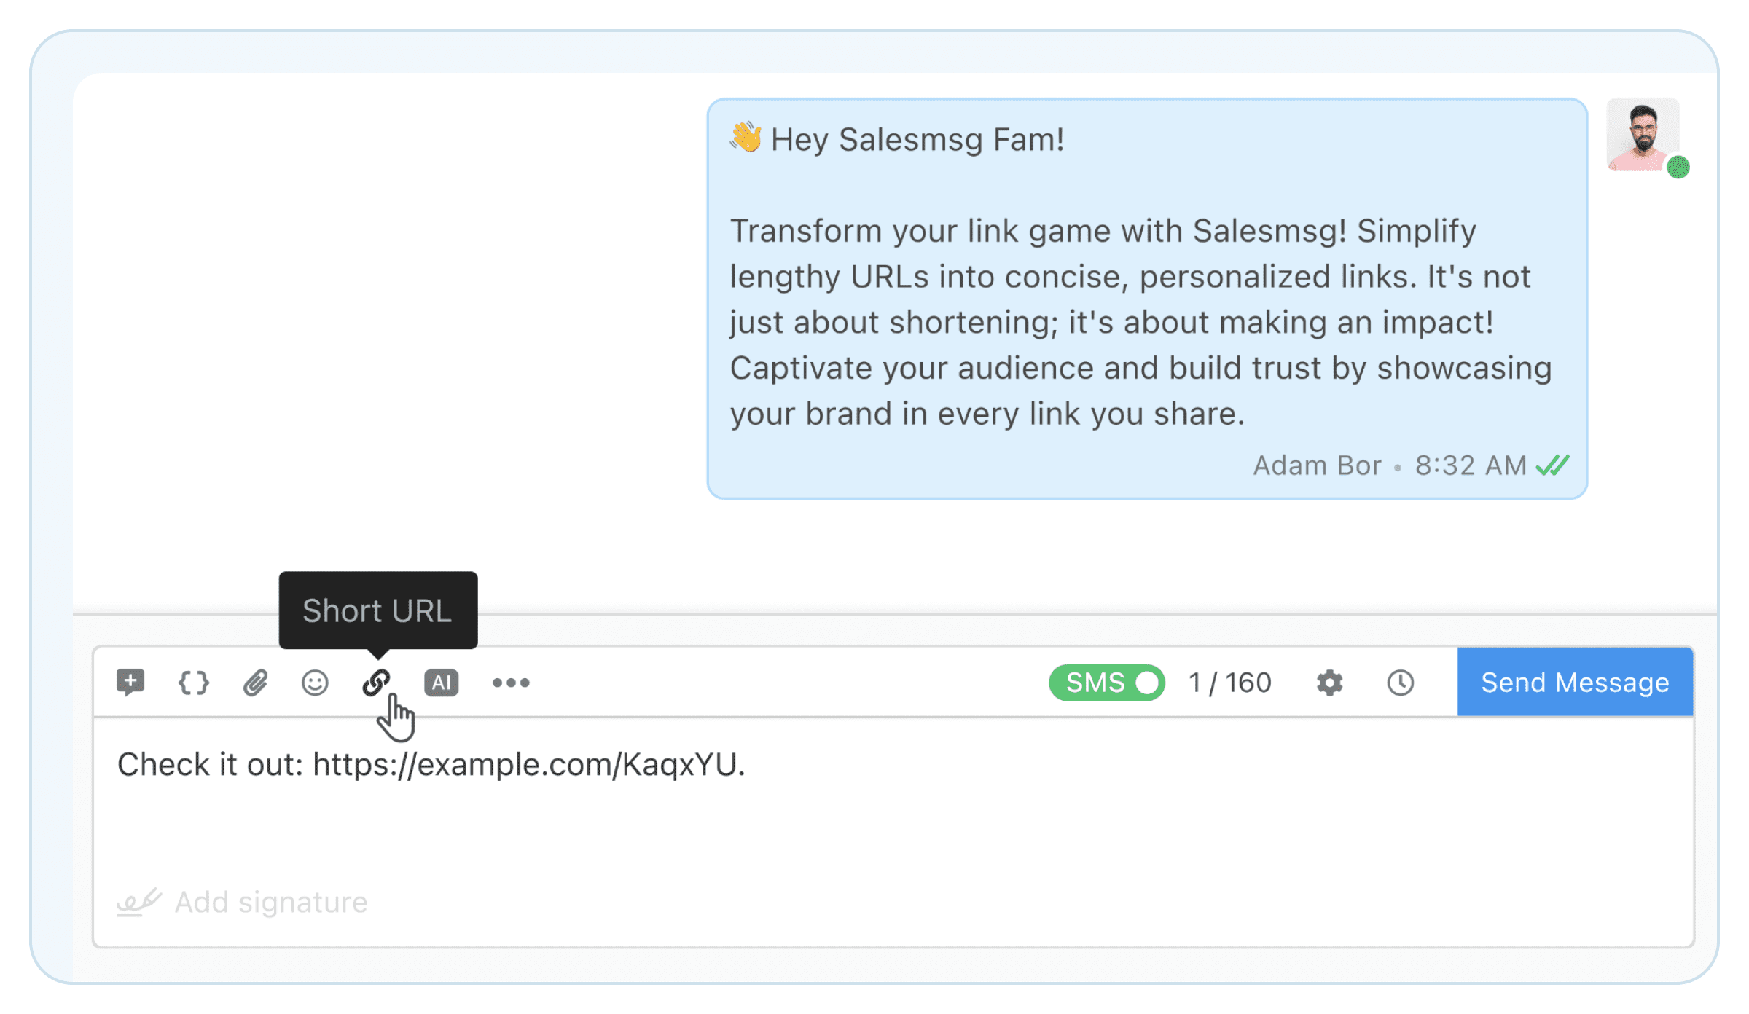Viewport: 1749px width, 1014px height.
Task: Insert a merge field using braces icon
Action: click(192, 682)
